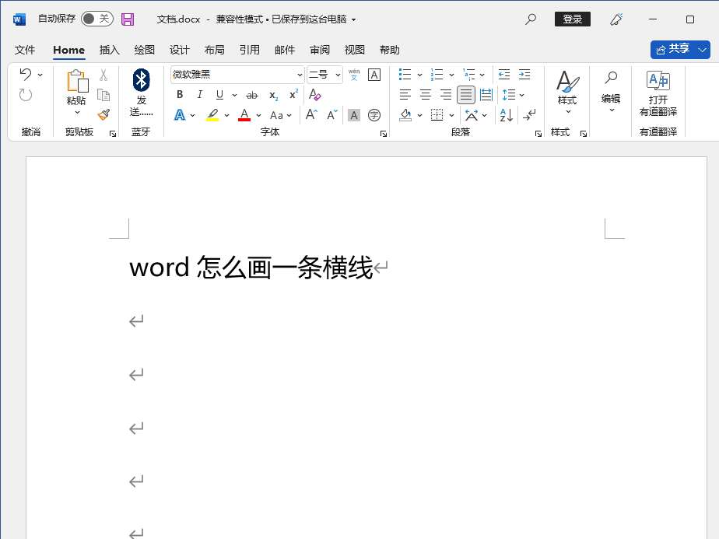Switch to the 布局 tab

[x=214, y=50]
